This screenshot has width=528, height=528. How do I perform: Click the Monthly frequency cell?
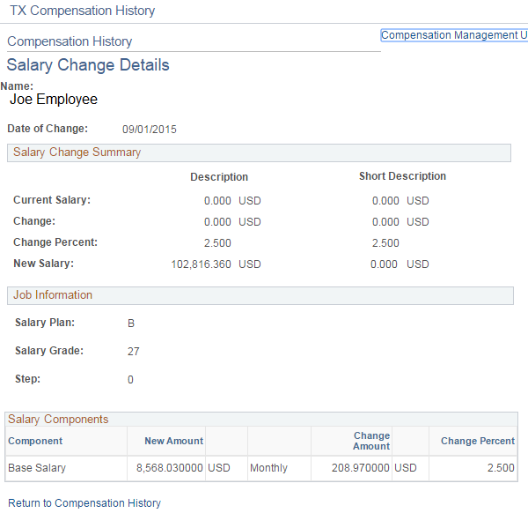tap(268, 468)
